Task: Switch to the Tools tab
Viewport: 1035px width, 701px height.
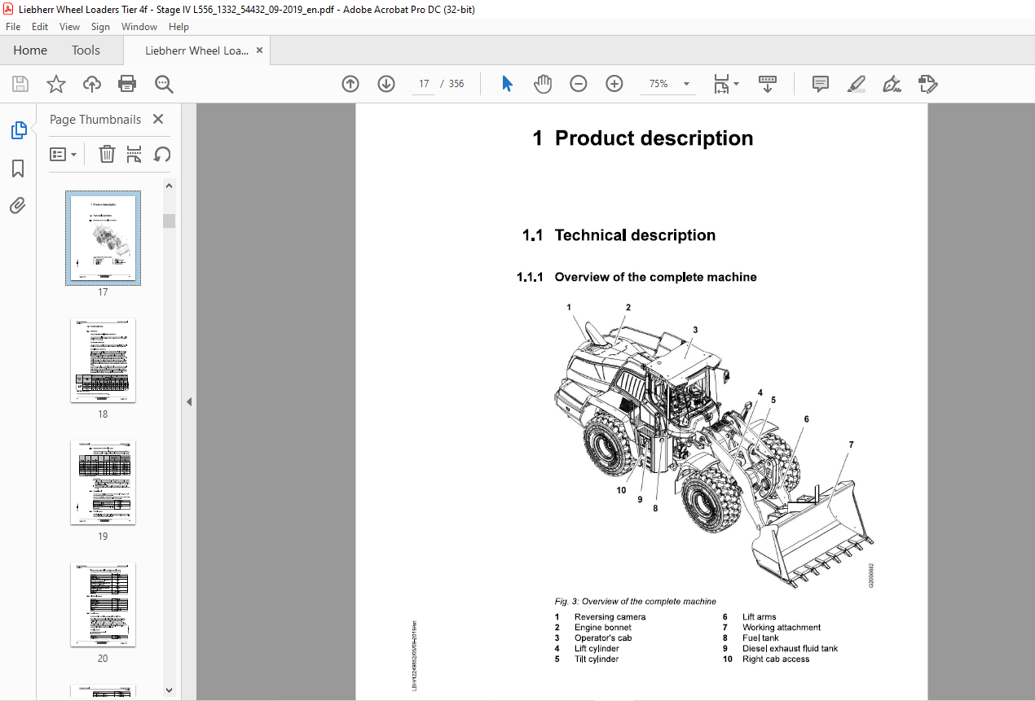Action: point(86,50)
